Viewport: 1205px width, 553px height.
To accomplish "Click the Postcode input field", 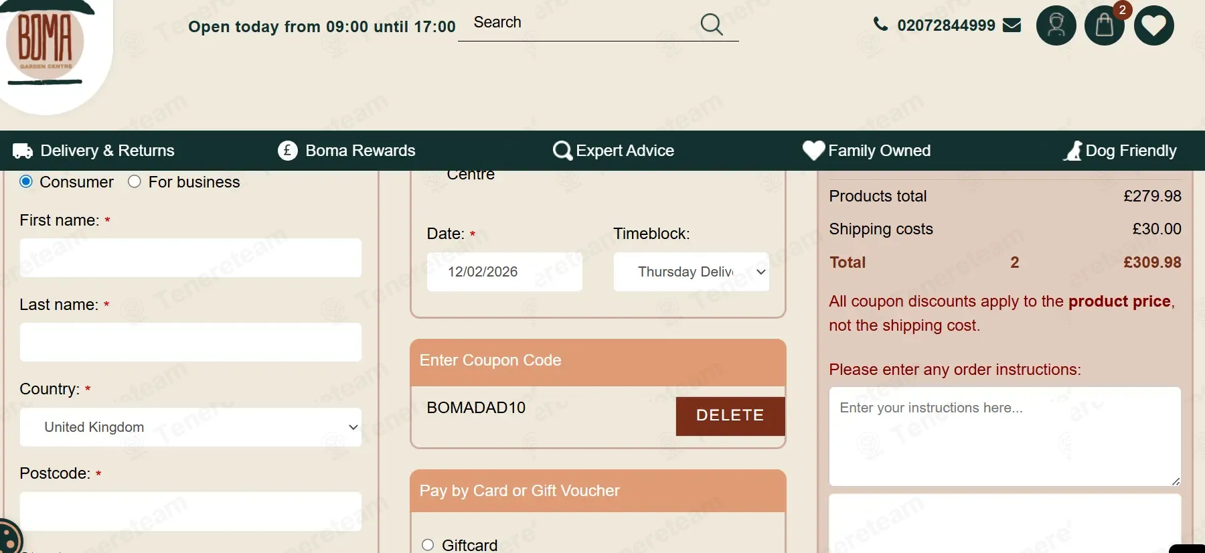I will (x=191, y=511).
